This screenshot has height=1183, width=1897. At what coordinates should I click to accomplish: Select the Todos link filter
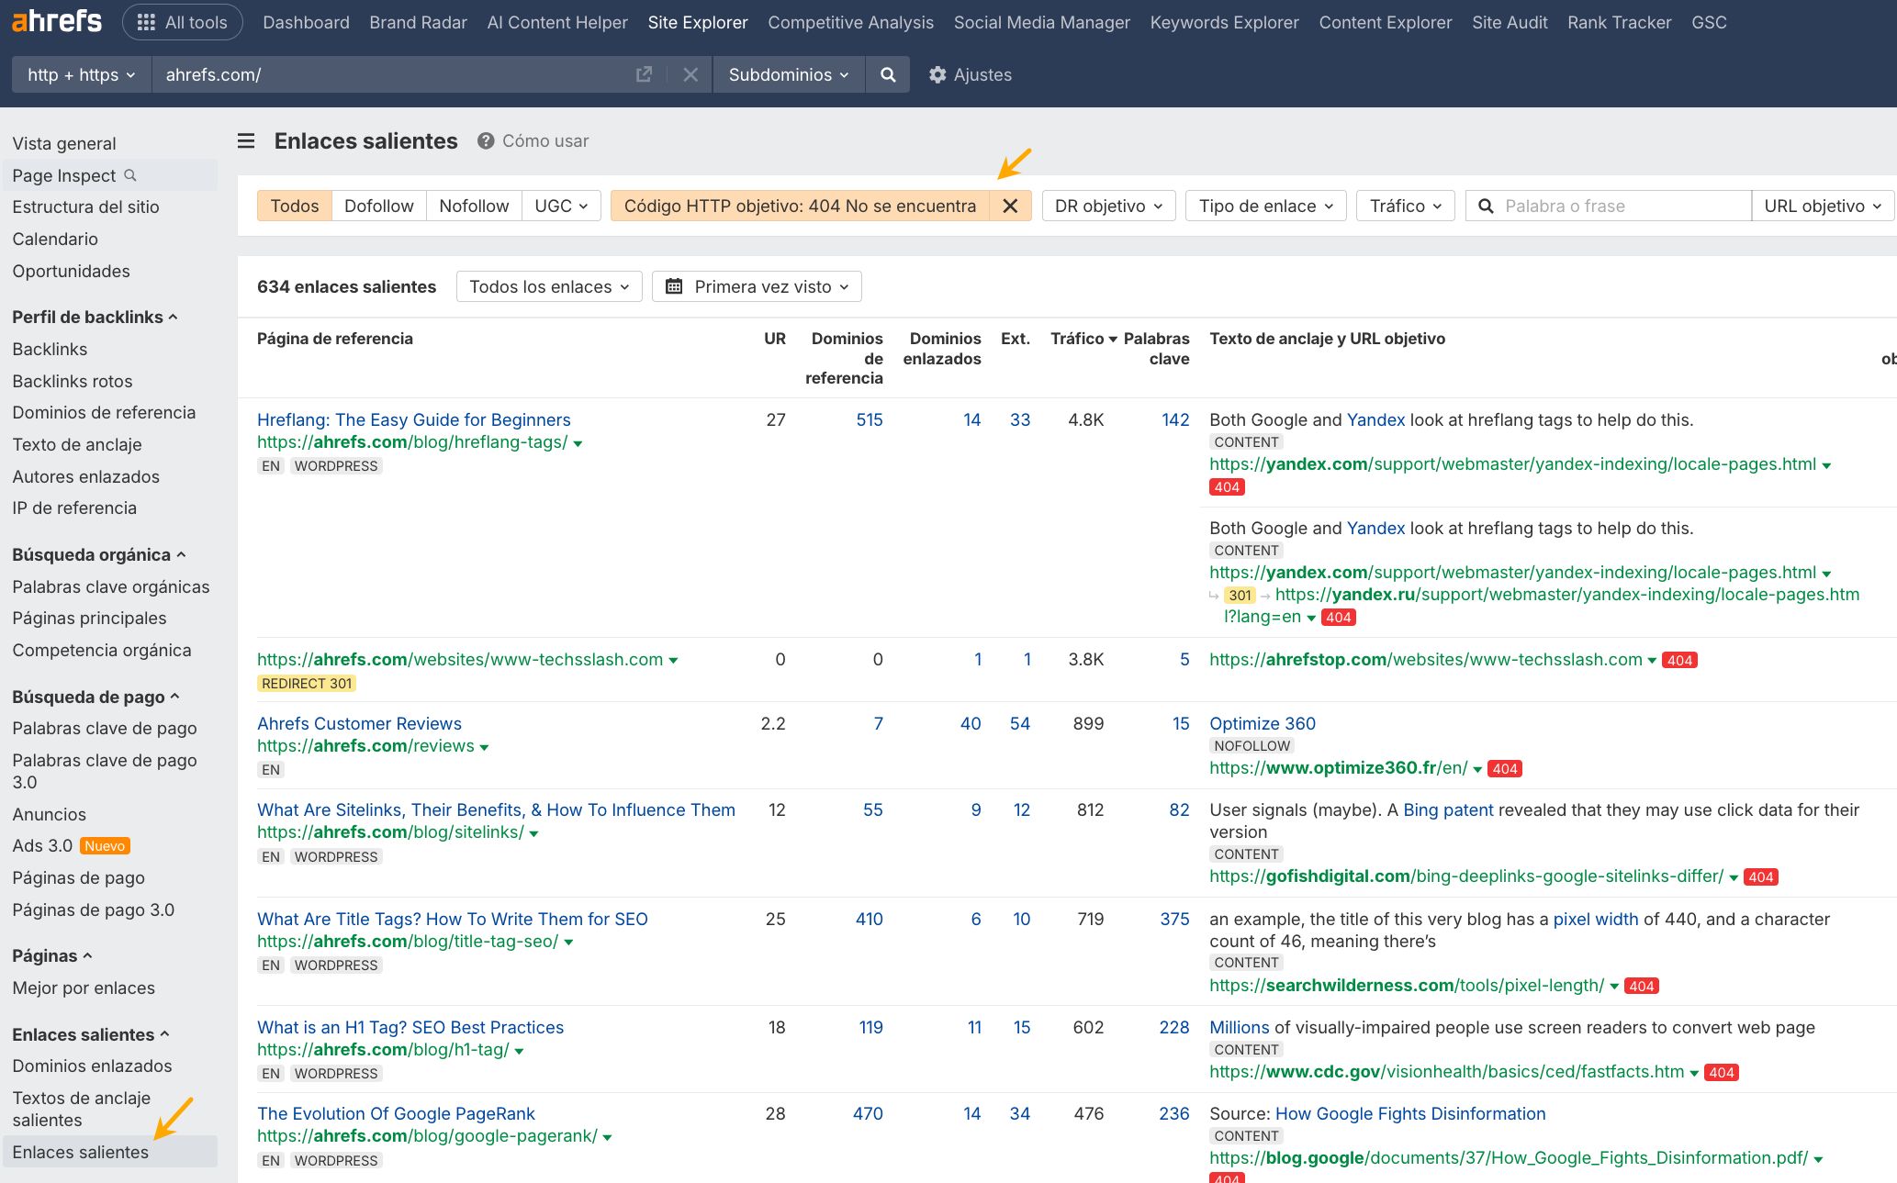(294, 206)
